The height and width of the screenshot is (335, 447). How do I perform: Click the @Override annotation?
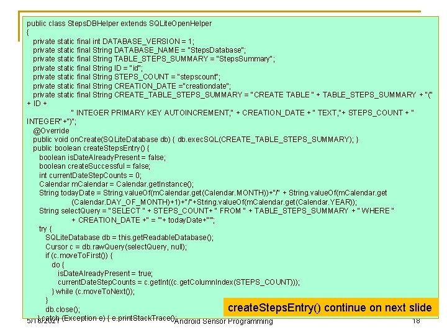coord(51,131)
